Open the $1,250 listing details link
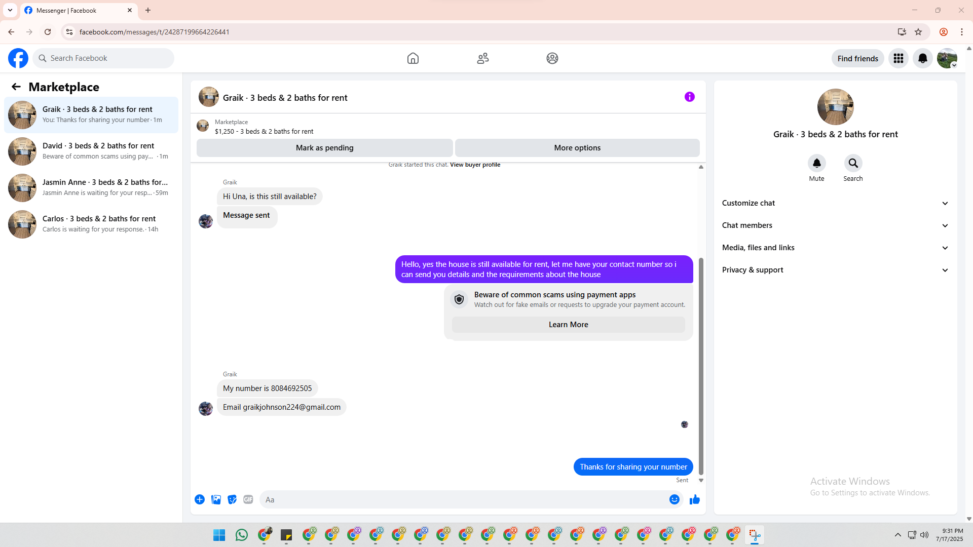 tap(264, 131)
